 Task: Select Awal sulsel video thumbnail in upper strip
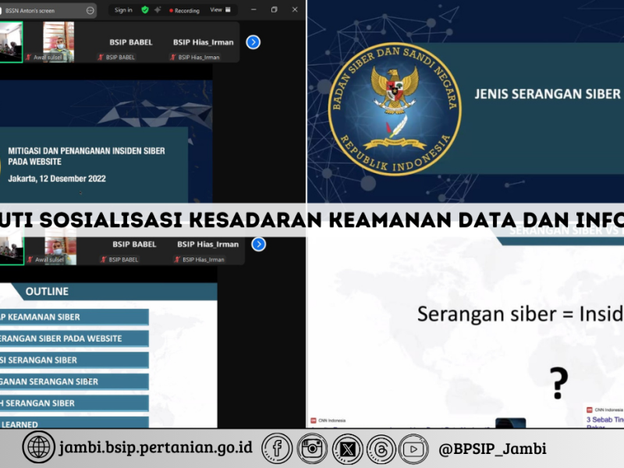[x=58, y=42]
